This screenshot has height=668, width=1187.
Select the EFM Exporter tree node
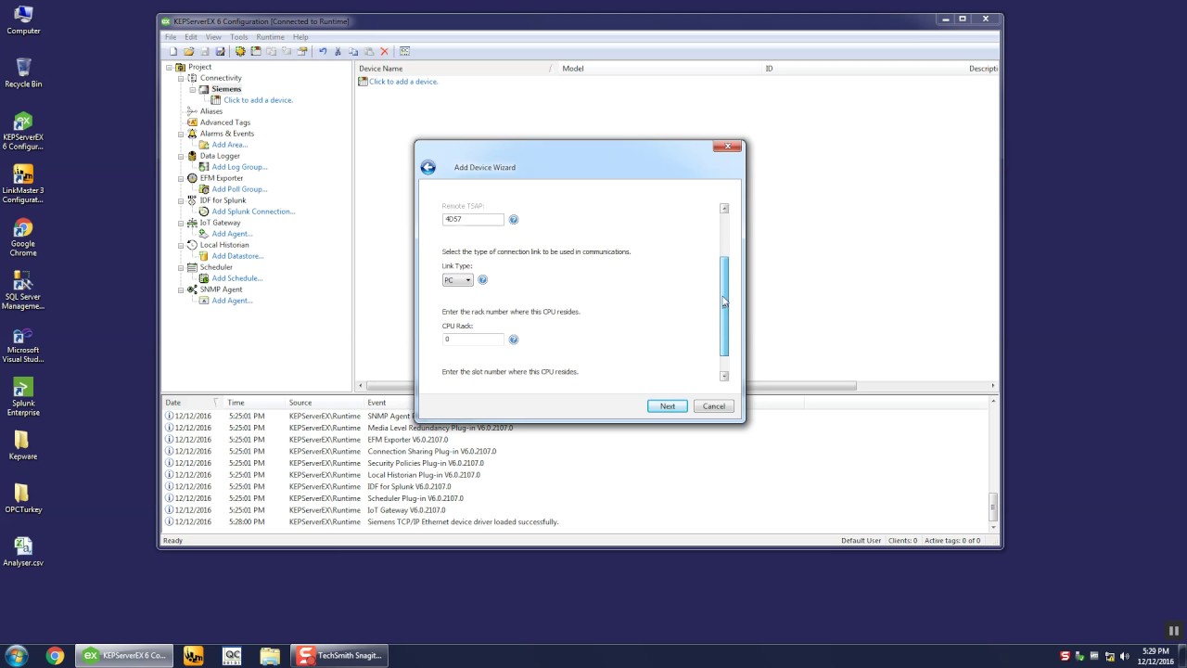click(222, 178)
